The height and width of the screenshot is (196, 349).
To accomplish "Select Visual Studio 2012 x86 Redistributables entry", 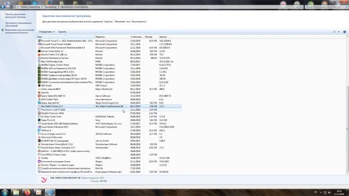I will point(109,124).
